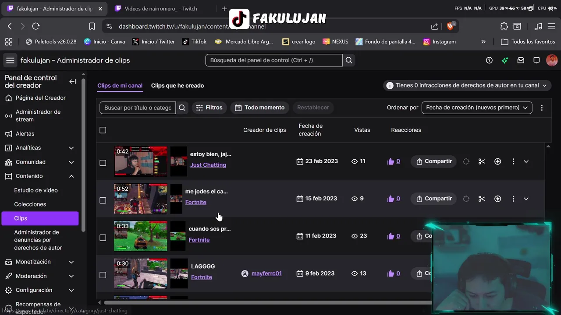
Task: Collapse the creator dashboard sidebar panel
Action: (x=73, y=81)
